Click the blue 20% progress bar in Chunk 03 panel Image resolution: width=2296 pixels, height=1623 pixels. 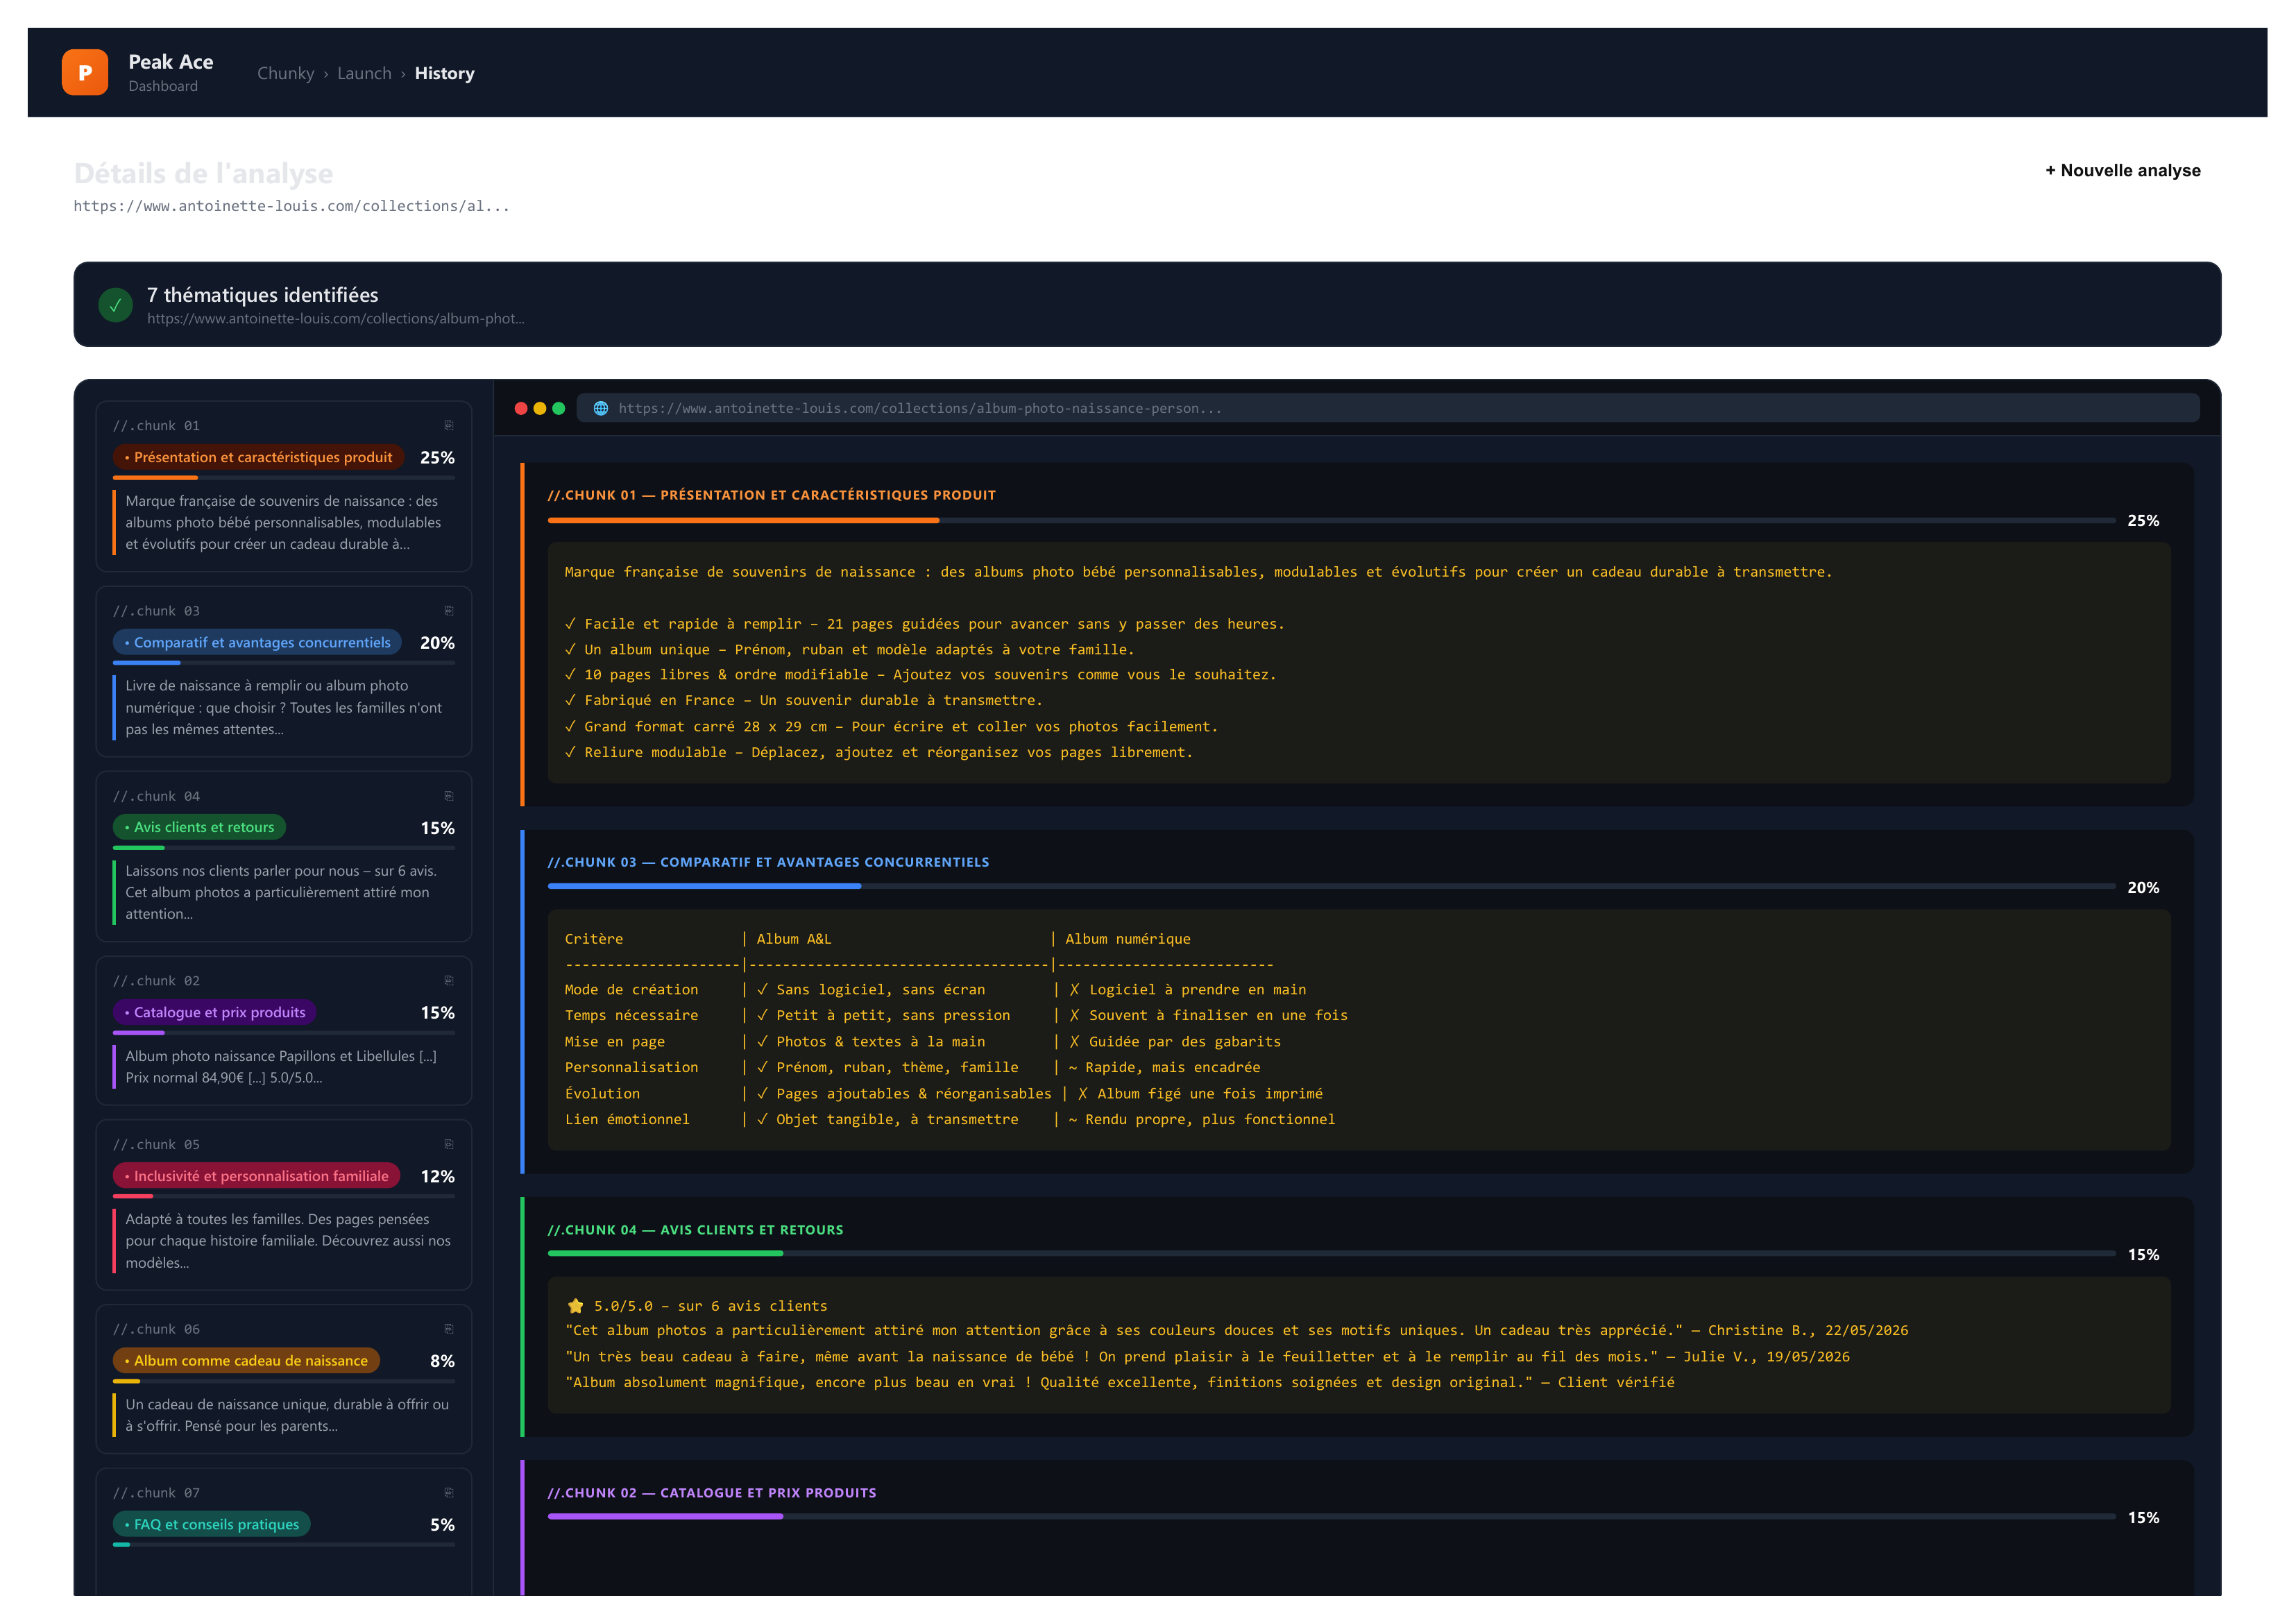(x=1331, y=887)
